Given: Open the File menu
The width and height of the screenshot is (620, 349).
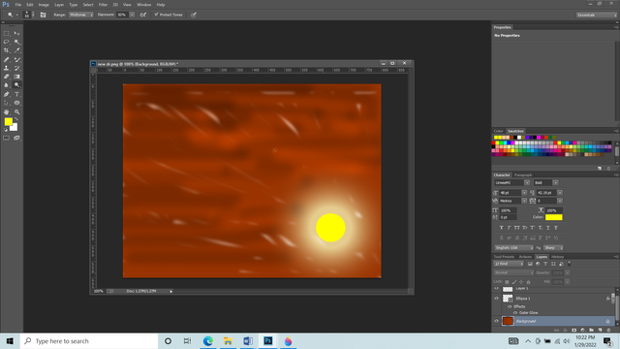Looking at the screenshot, I should pyautogui.click(x=18, y=5).
